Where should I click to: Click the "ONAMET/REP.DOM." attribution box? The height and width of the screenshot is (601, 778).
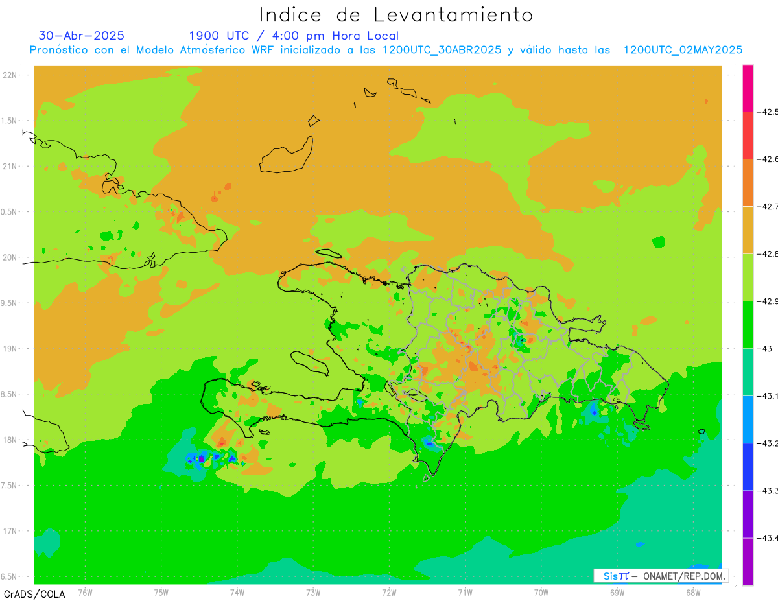point(661,576)
